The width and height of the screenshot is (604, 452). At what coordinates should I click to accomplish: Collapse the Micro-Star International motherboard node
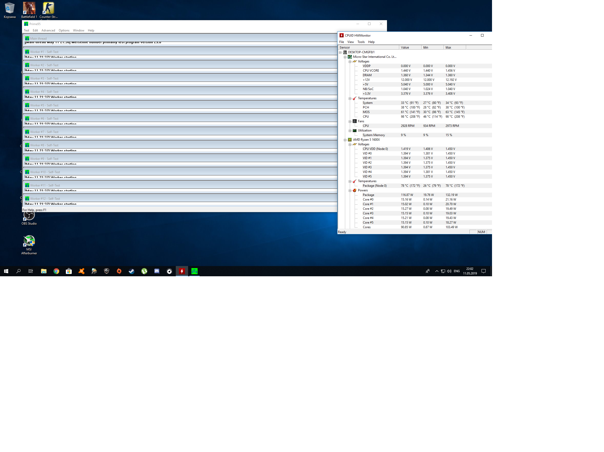[x=345, y=57]
